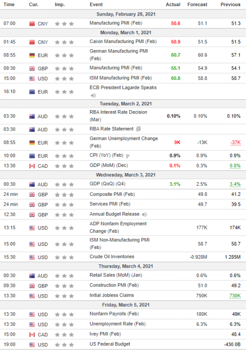Click the China flag on Caixin PMI row
Screen dimensions: 246x350
tap(32, 42)
